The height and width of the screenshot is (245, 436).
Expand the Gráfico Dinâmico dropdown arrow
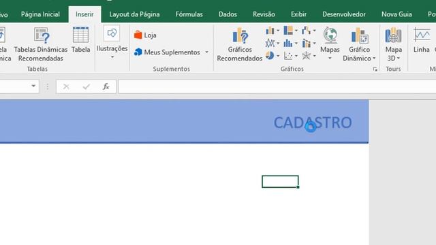pos(374,59)
